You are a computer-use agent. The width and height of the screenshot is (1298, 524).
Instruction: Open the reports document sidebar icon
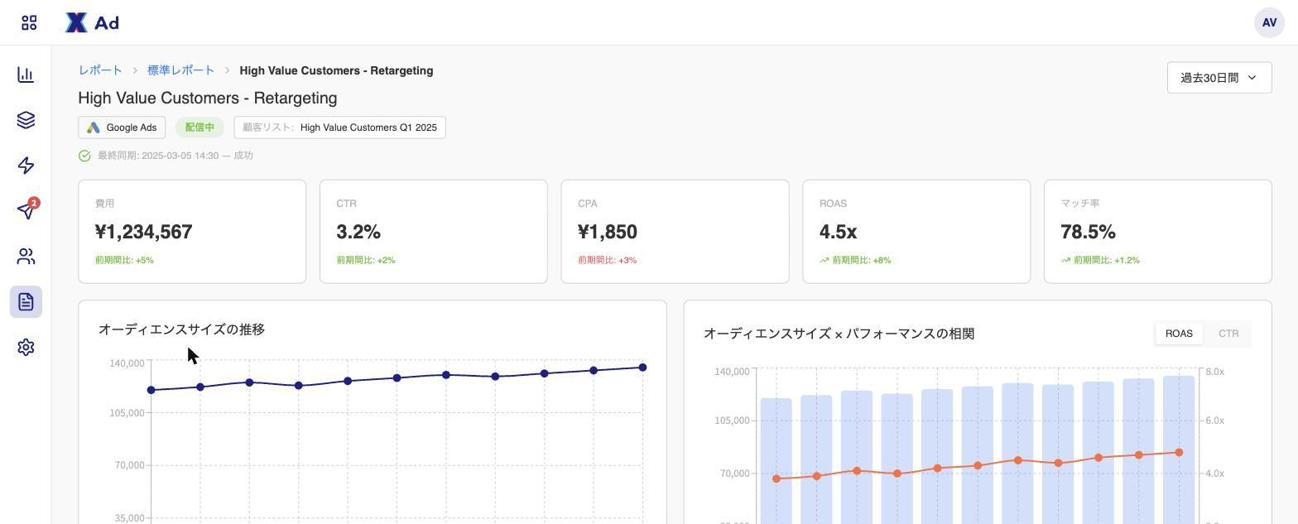26,301
